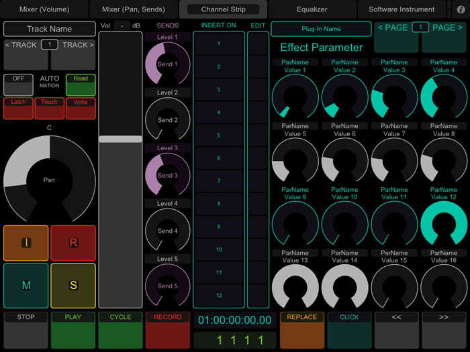Open the Software Instrument tab

click(402, 9)
